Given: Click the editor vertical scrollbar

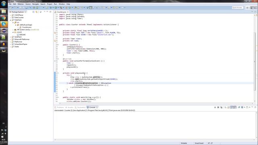Looking at the screenshot, I should [x=255, y=62].
